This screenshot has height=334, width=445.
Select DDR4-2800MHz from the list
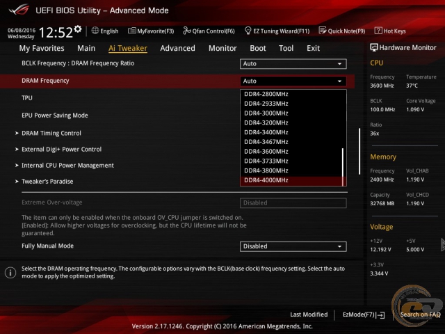pyautogui.click(x=291, y=95)
